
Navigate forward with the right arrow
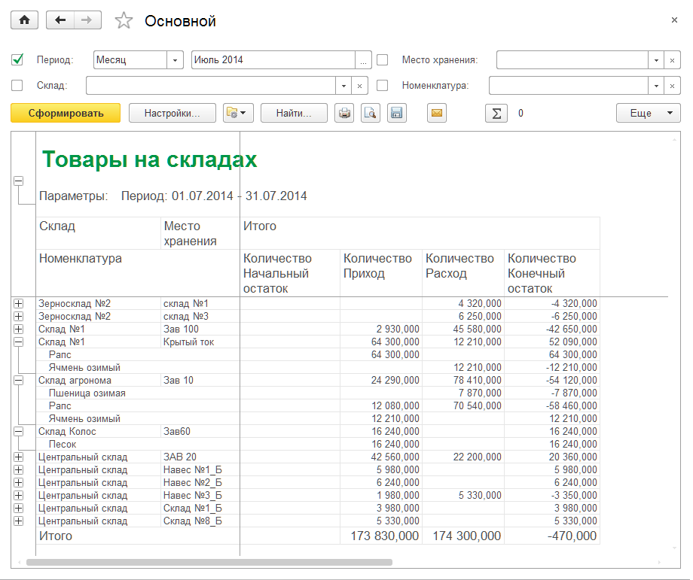click(x=87, y=20)
